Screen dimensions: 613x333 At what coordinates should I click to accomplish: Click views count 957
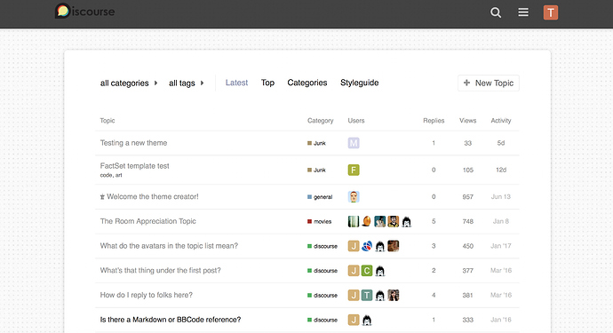pos(468,196)
